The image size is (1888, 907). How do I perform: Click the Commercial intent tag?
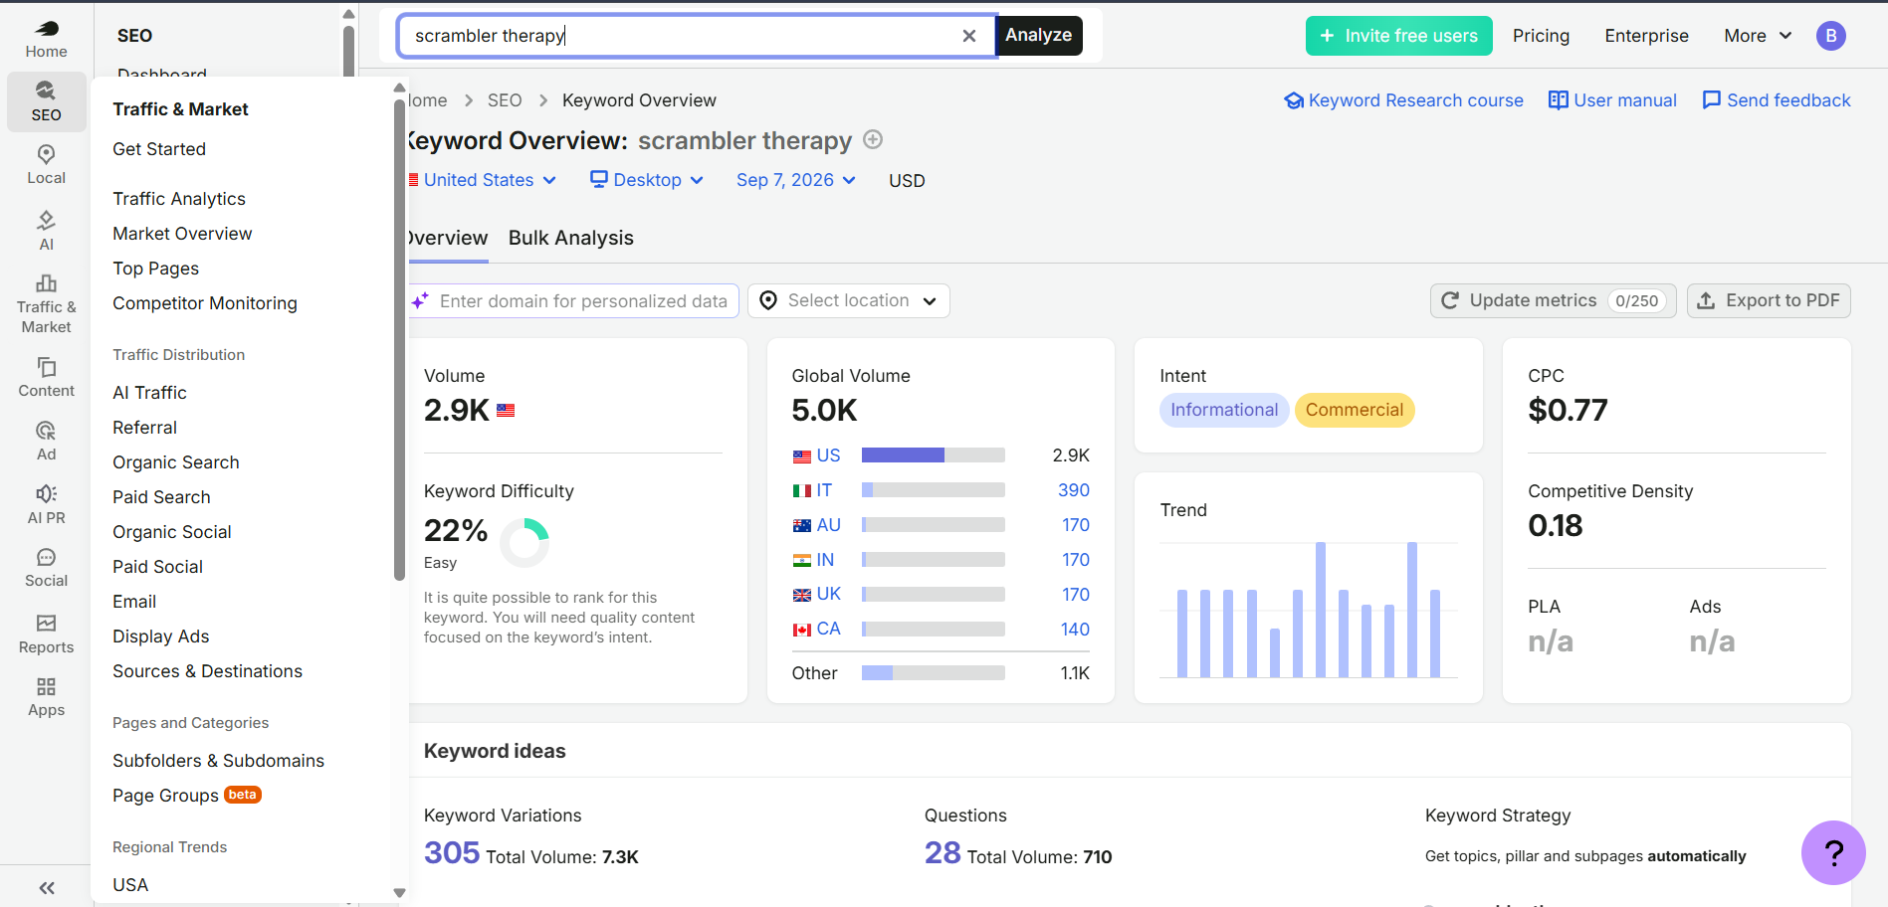click(x=1355, y=410)
